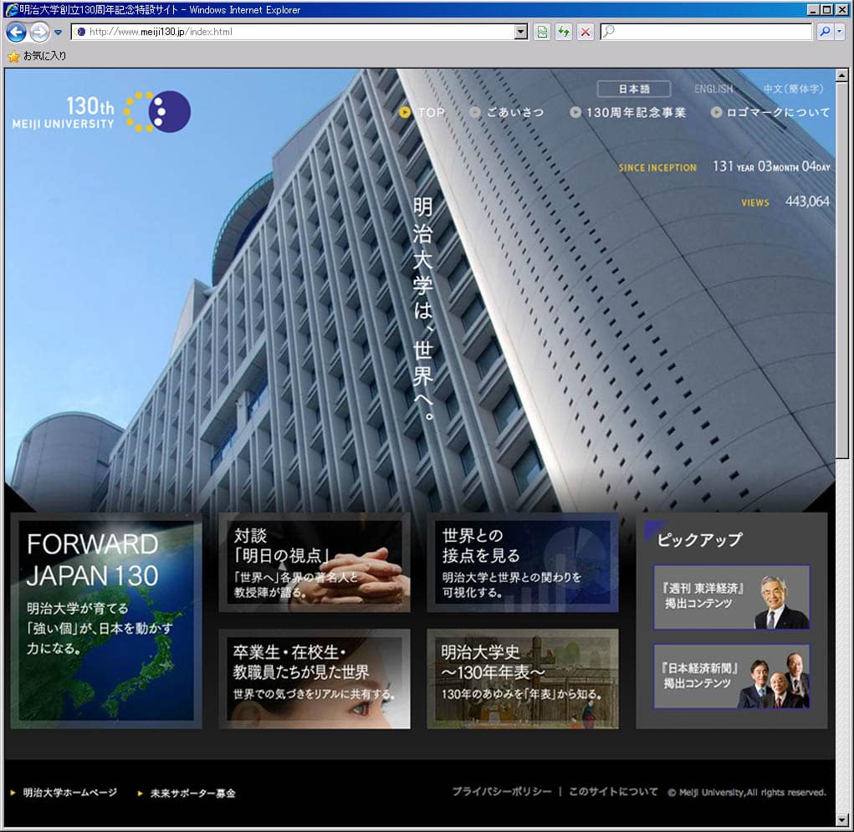The image size is (854, 832).
Task: Click the 131 YEAR 03 MONTH 04 DAY counter
Action: 772,166
